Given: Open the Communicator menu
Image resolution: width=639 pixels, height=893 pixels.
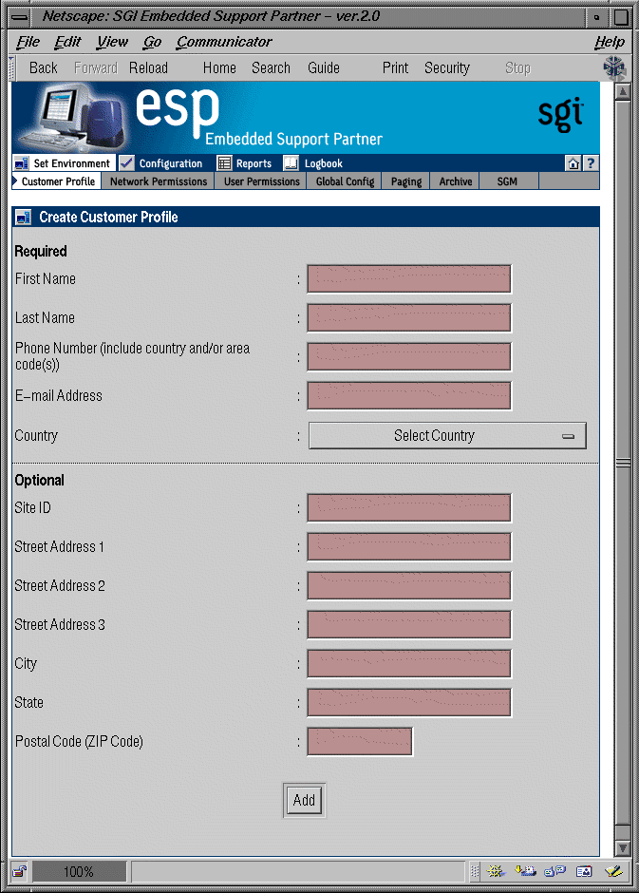Looking at the screenshot, I should [x=224, y=42].
